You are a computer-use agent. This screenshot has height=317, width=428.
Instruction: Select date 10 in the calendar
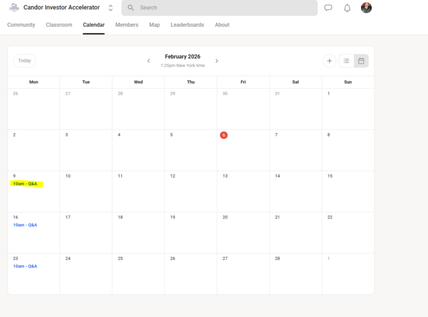[x=68, y=176]
